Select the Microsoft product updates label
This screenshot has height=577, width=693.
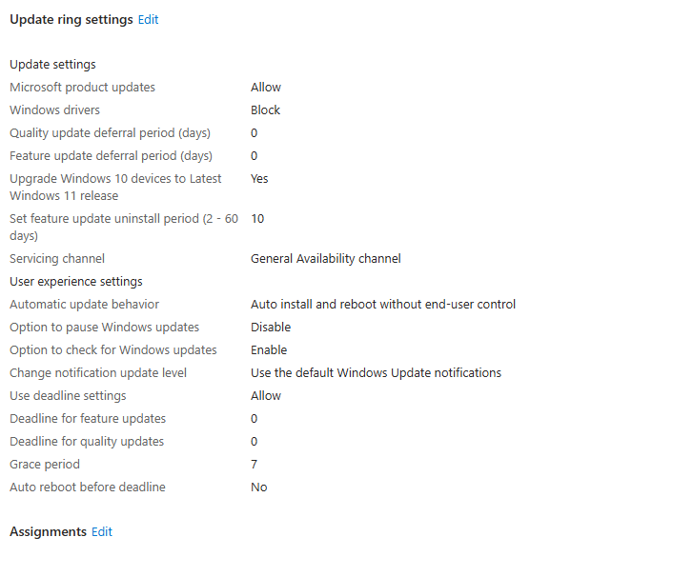coord(82,88)
